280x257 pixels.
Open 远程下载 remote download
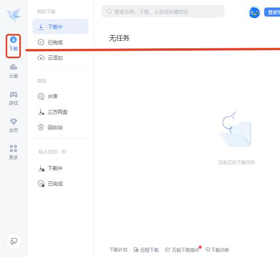point(146,249)
